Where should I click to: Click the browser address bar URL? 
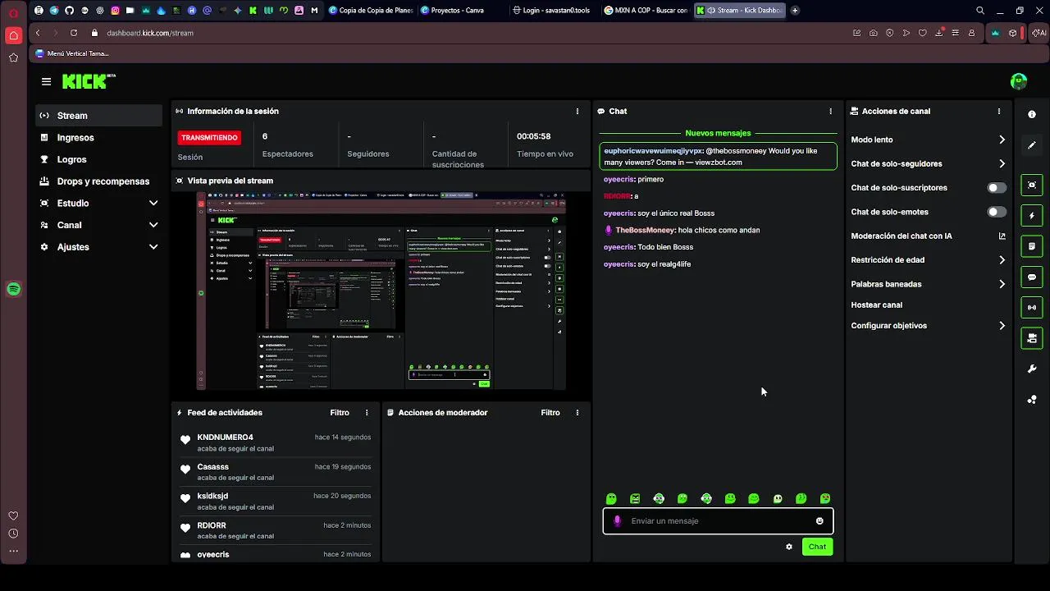[150, 33]
